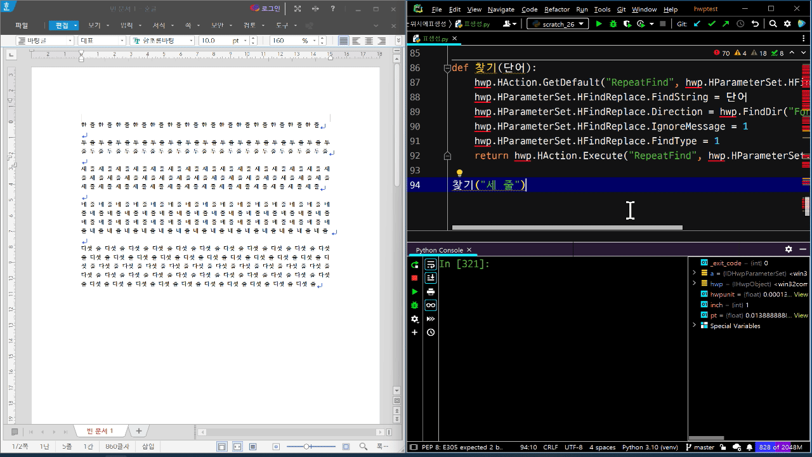Image resolution: width=812 pixels, height=457 pixels.
Task: Toggle insert mode '삽입' in Hangul status bar
Action: click(148, 447)
